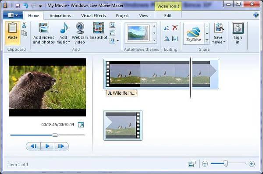The height and width of the screenshot is (174, 263).
Task: Open the Add music dropdown arrow
Action: [x=69, y=42]
